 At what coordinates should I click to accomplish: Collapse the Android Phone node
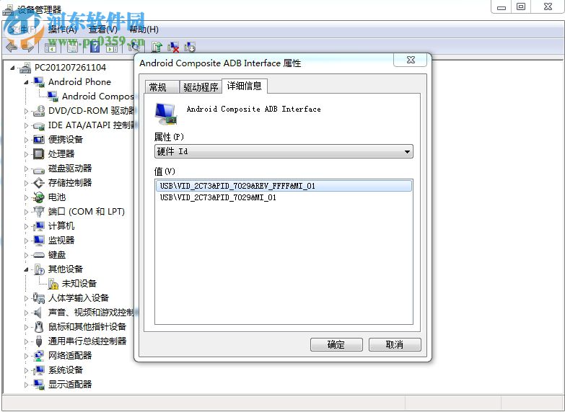coord(26,82)
